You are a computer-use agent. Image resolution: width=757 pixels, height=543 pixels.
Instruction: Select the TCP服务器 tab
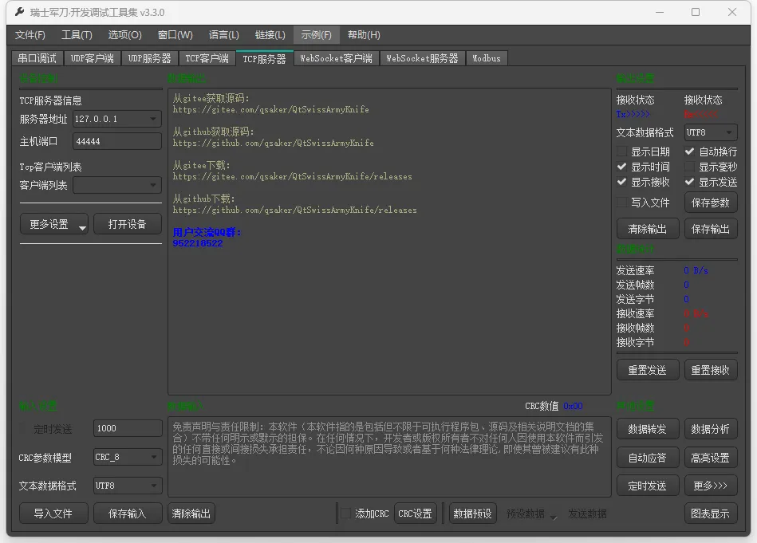pyautogui.click(x=265, y=58)
